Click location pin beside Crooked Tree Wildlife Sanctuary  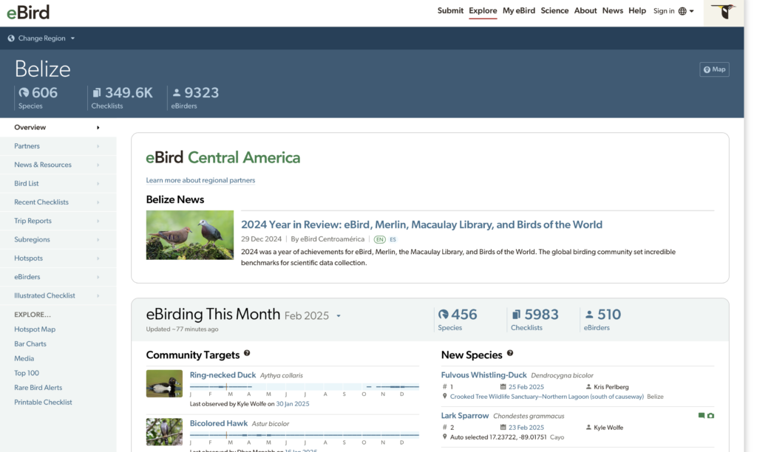444,397
